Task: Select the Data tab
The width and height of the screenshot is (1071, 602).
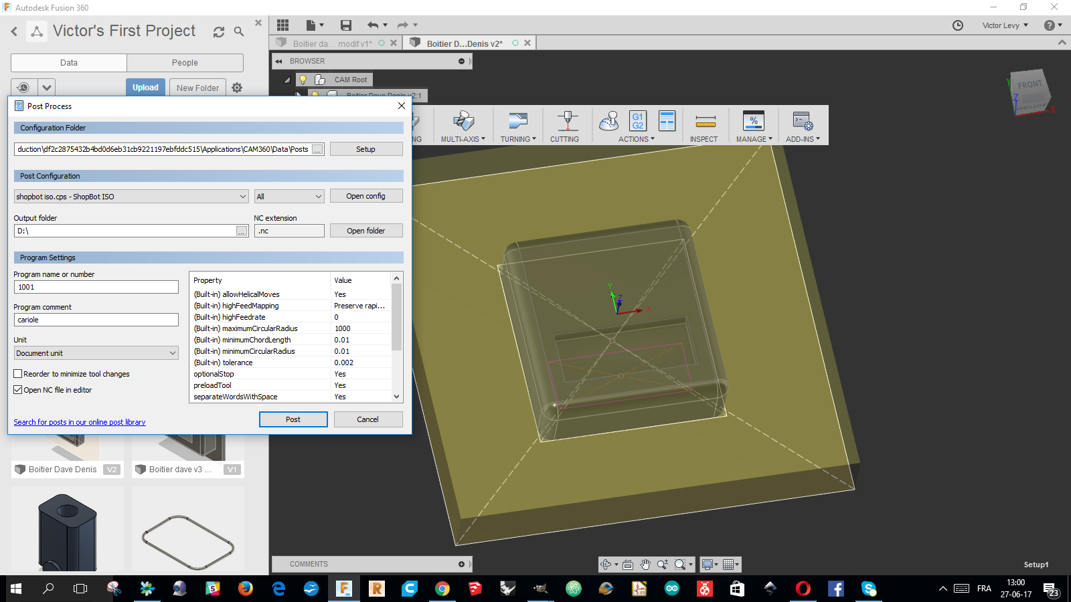Action: 69,63
